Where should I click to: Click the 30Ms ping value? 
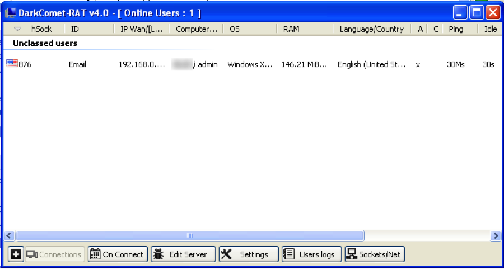455,64
